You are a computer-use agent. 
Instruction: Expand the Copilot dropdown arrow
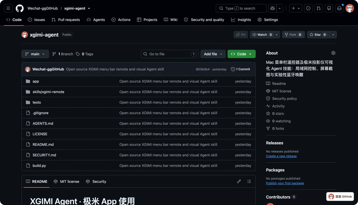[x=280, y=8]
